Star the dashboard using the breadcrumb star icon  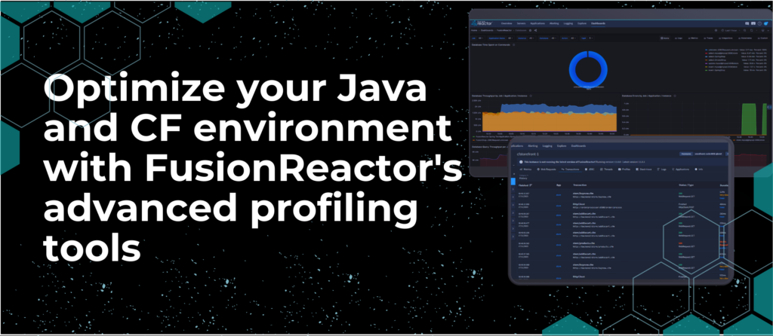coord(530,30)
